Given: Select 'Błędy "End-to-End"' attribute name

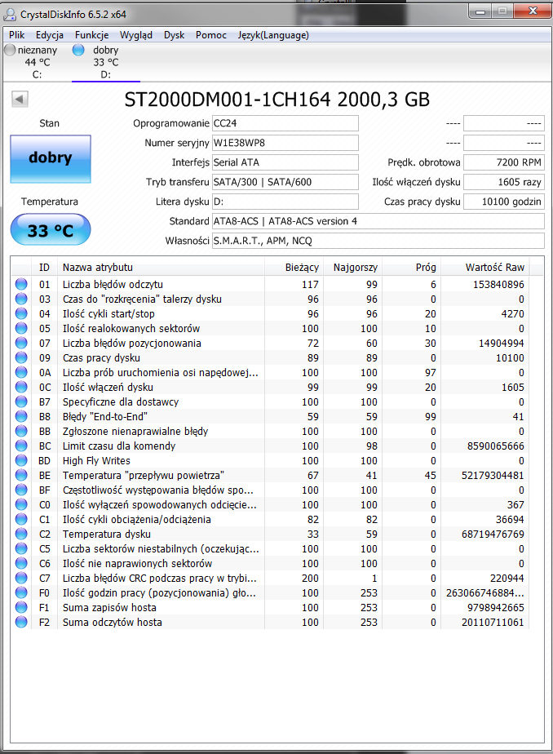Looking at the screenshot, I should click(x=104, y=416).
